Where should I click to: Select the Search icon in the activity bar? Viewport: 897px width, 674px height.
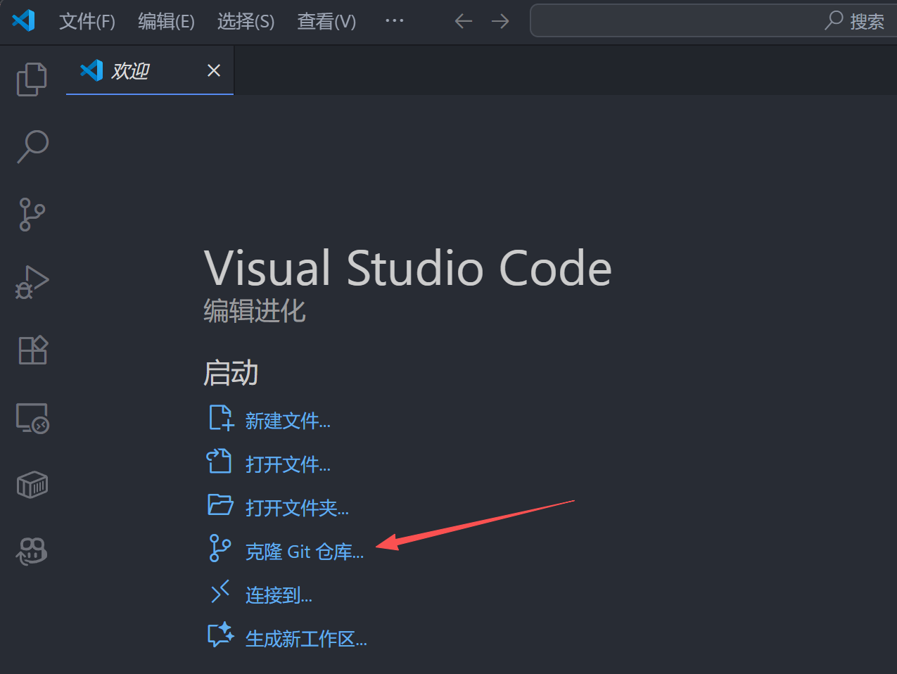tap(32, 146)
